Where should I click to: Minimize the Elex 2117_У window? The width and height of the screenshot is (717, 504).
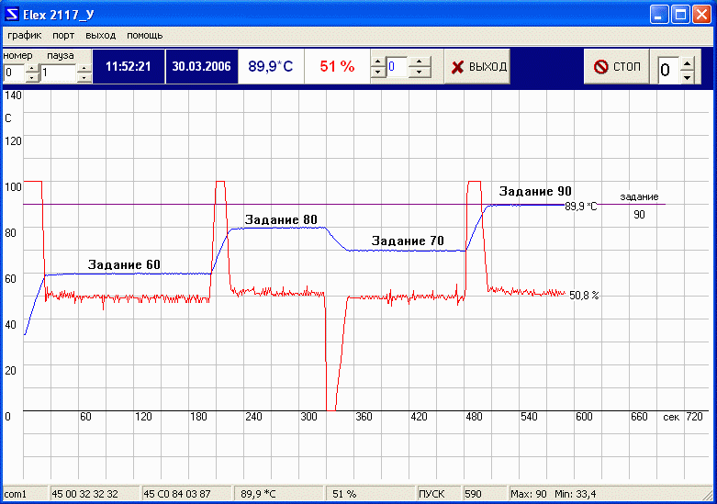pyautogui.click(x=658, y=15)
